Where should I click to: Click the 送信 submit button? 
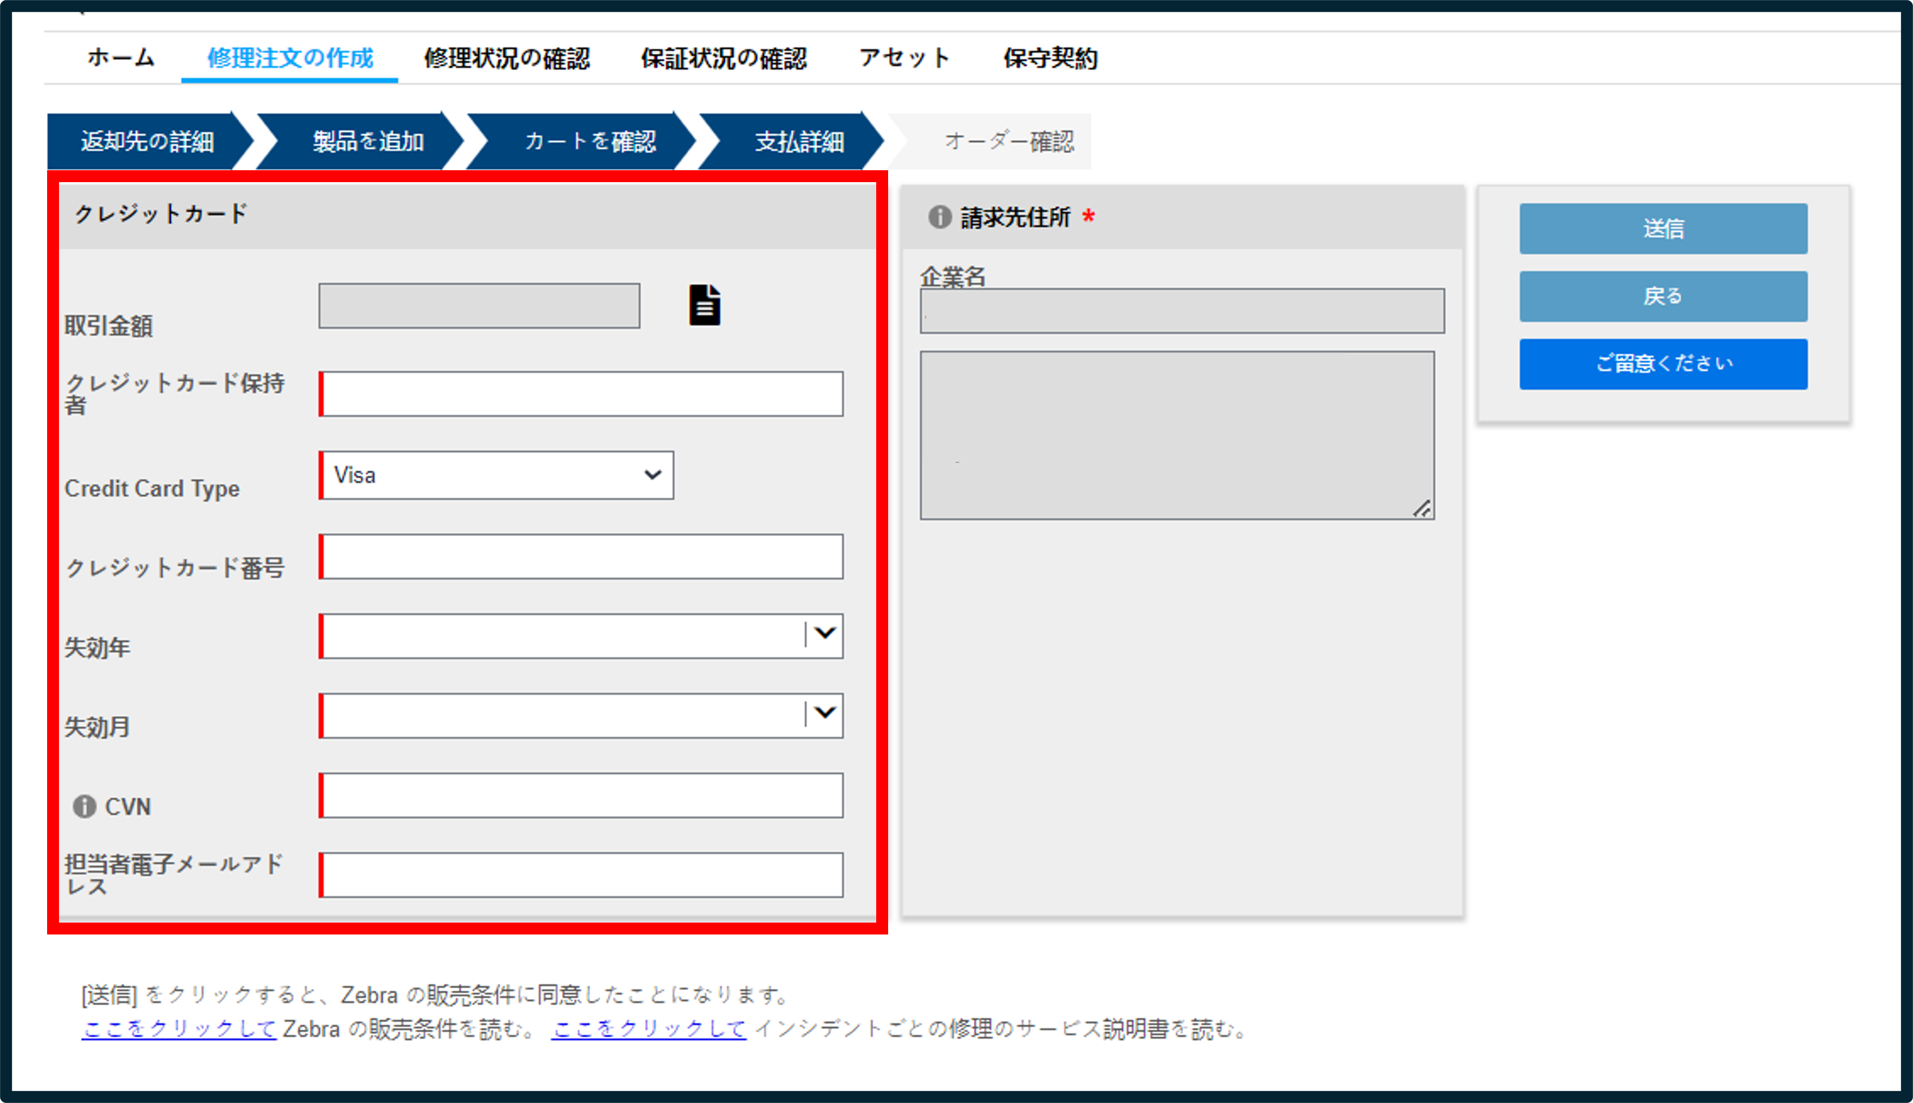coord(1663,228)
